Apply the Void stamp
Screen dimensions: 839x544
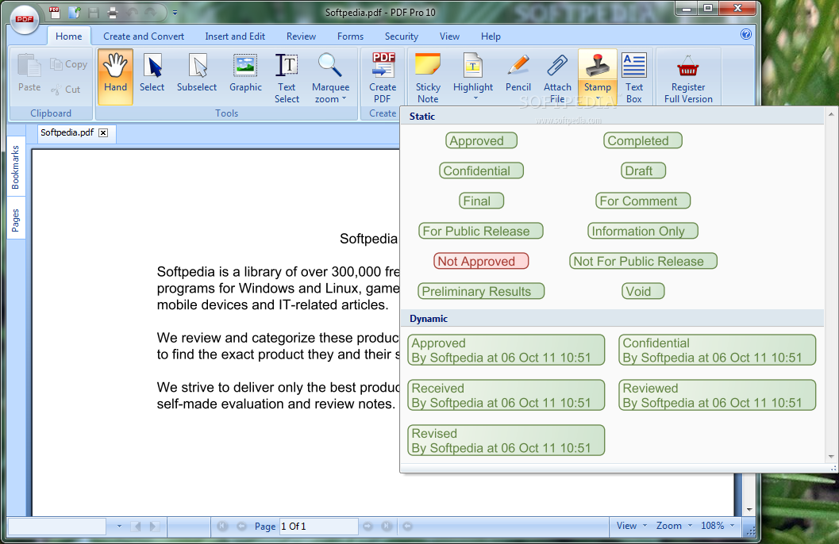tap(643, 291)
